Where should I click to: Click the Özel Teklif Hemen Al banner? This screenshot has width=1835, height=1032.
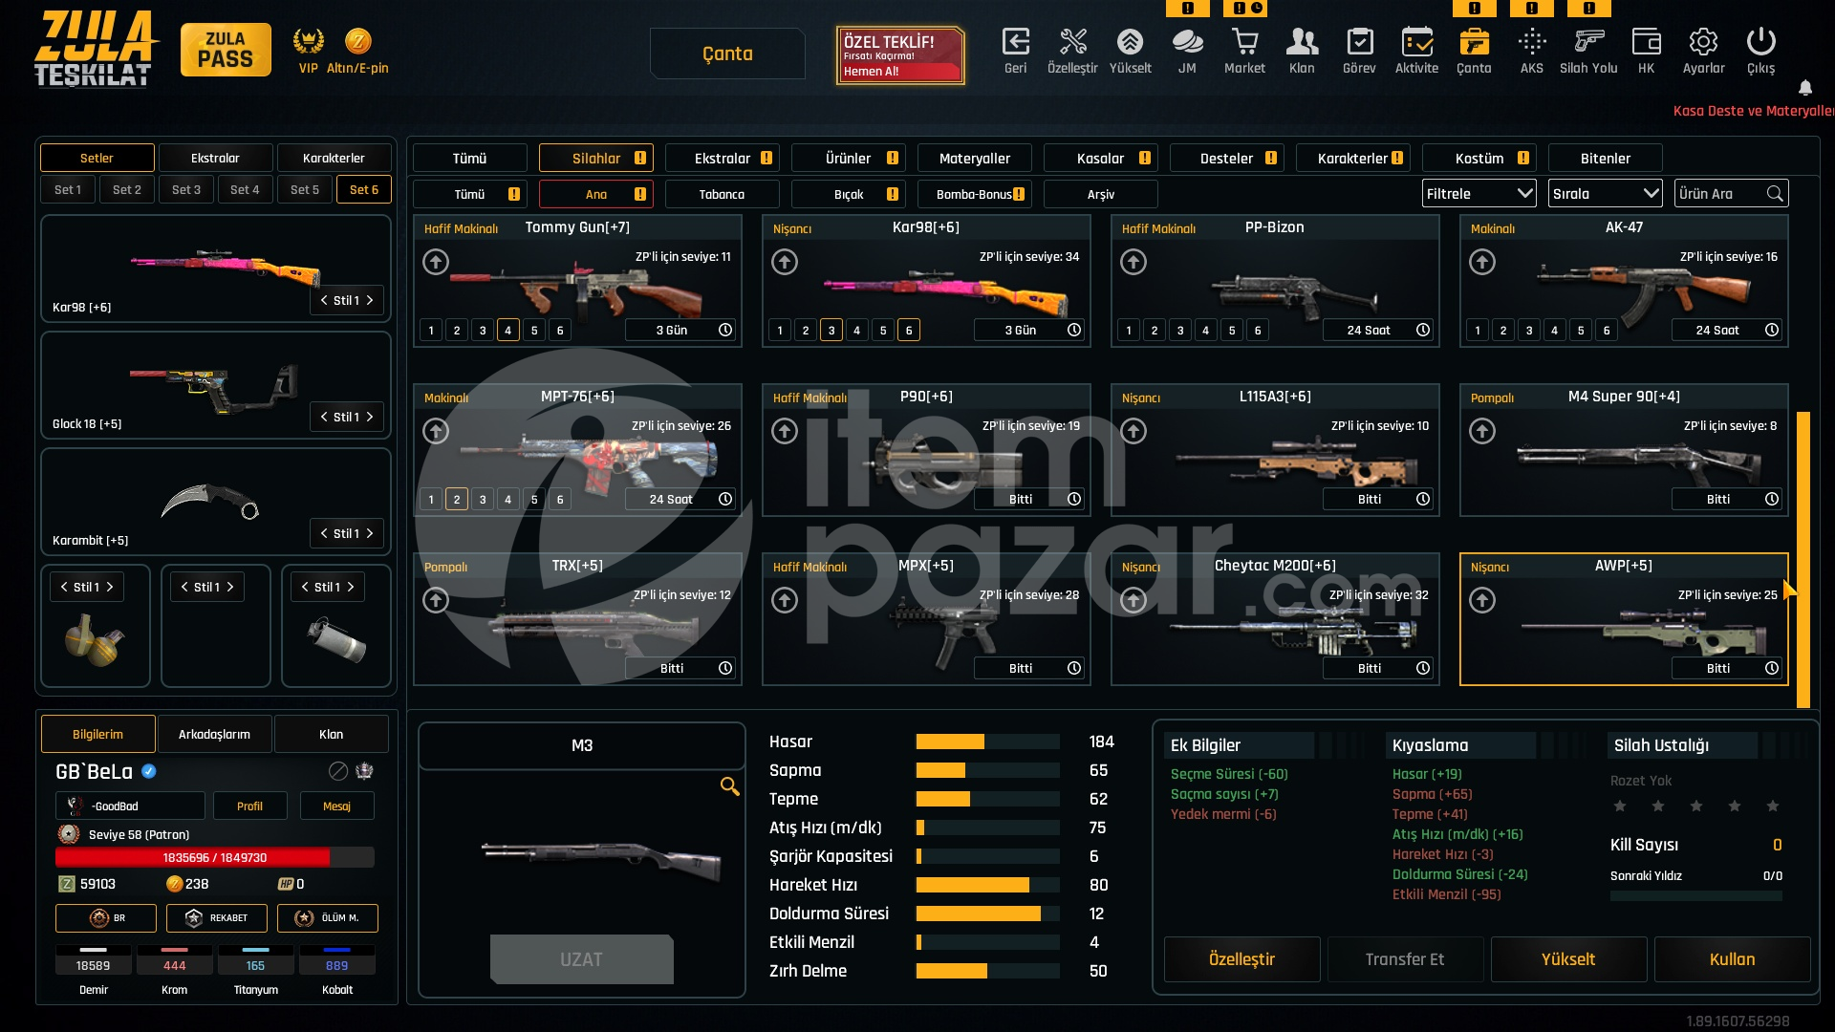899,55
